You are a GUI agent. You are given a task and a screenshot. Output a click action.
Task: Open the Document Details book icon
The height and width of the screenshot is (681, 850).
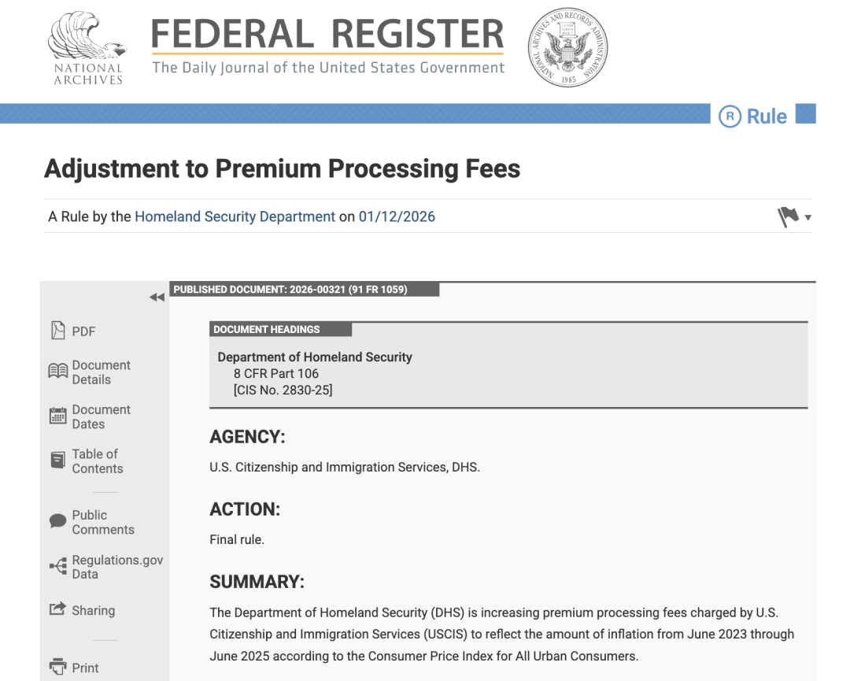[x=58, y=371]
